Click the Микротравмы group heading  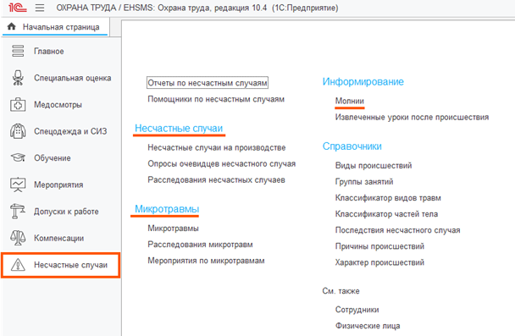coord(167,209)
